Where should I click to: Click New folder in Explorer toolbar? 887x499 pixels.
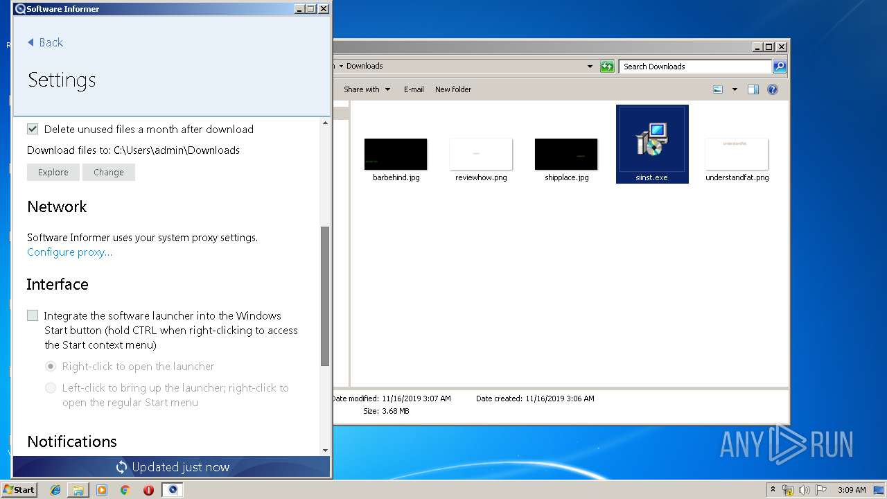click(453, 89)
